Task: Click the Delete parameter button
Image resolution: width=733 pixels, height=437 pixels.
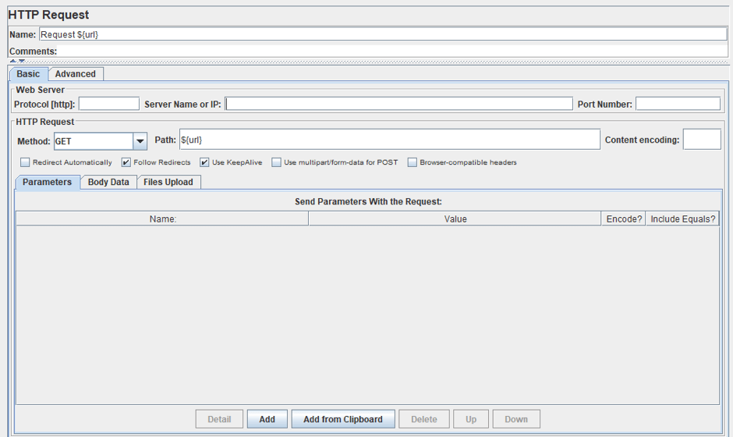Action: [424, 419]
